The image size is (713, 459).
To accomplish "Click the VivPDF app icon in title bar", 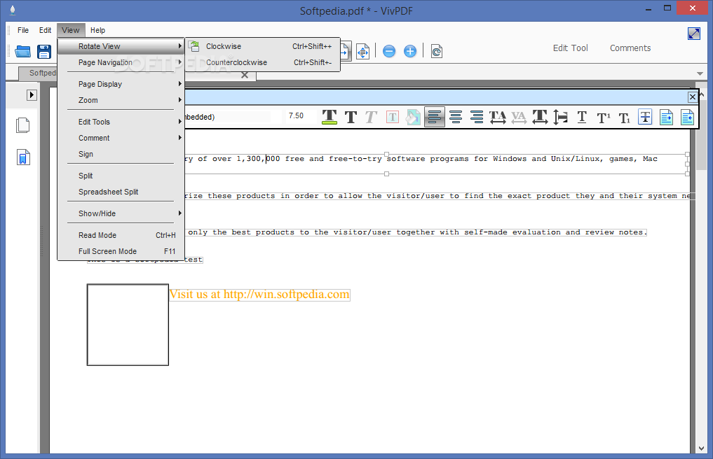I will pos(13,10).
